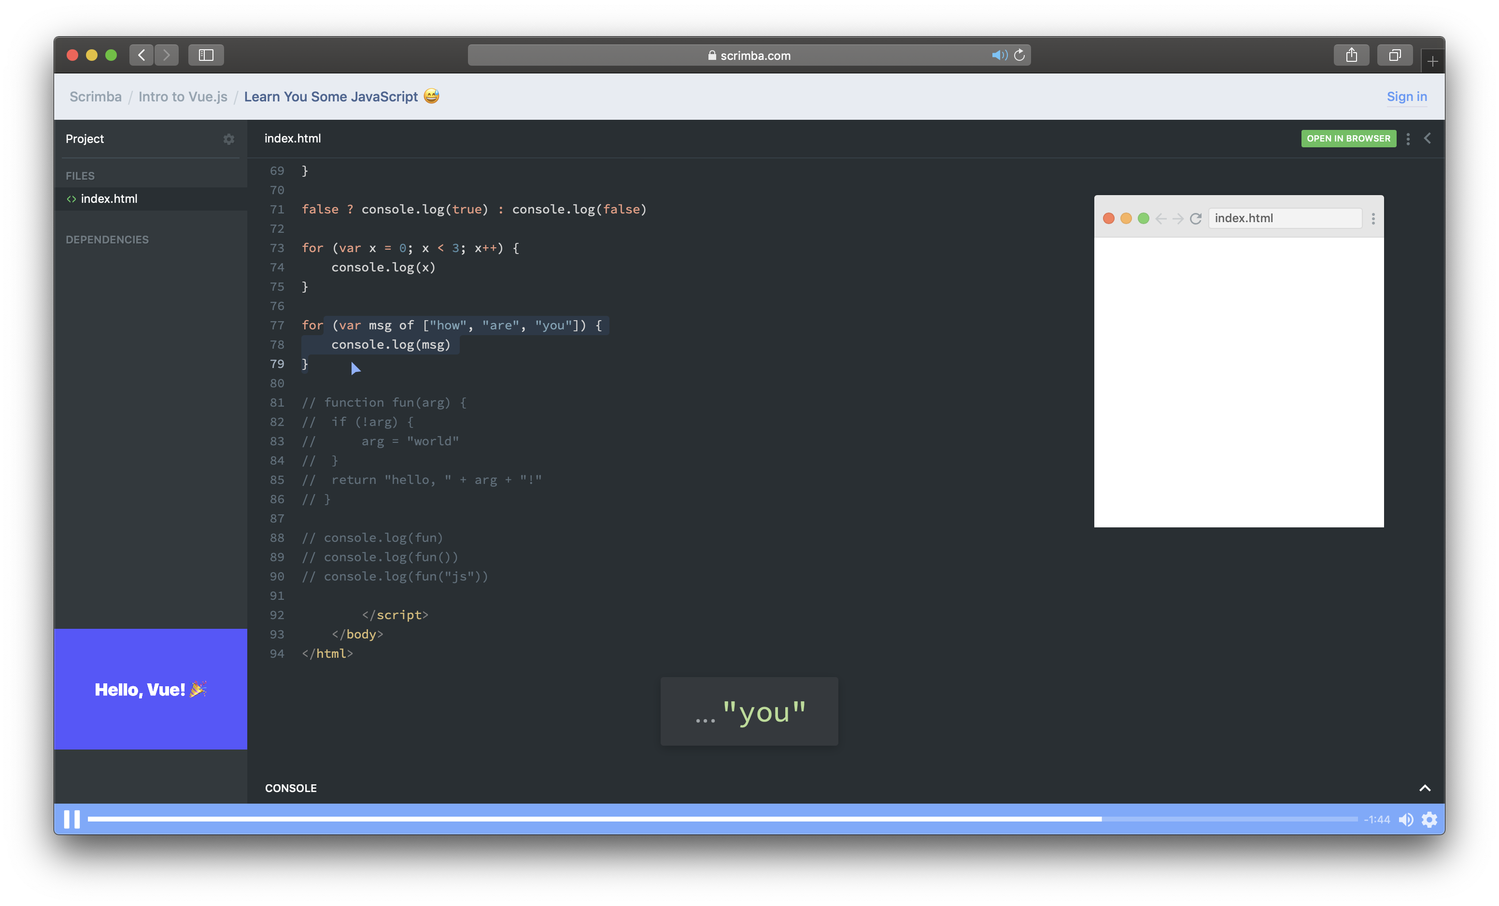This screenshot has height=906, width=1499.
Task: Reload the mini browser preview
Action: 1195,218
